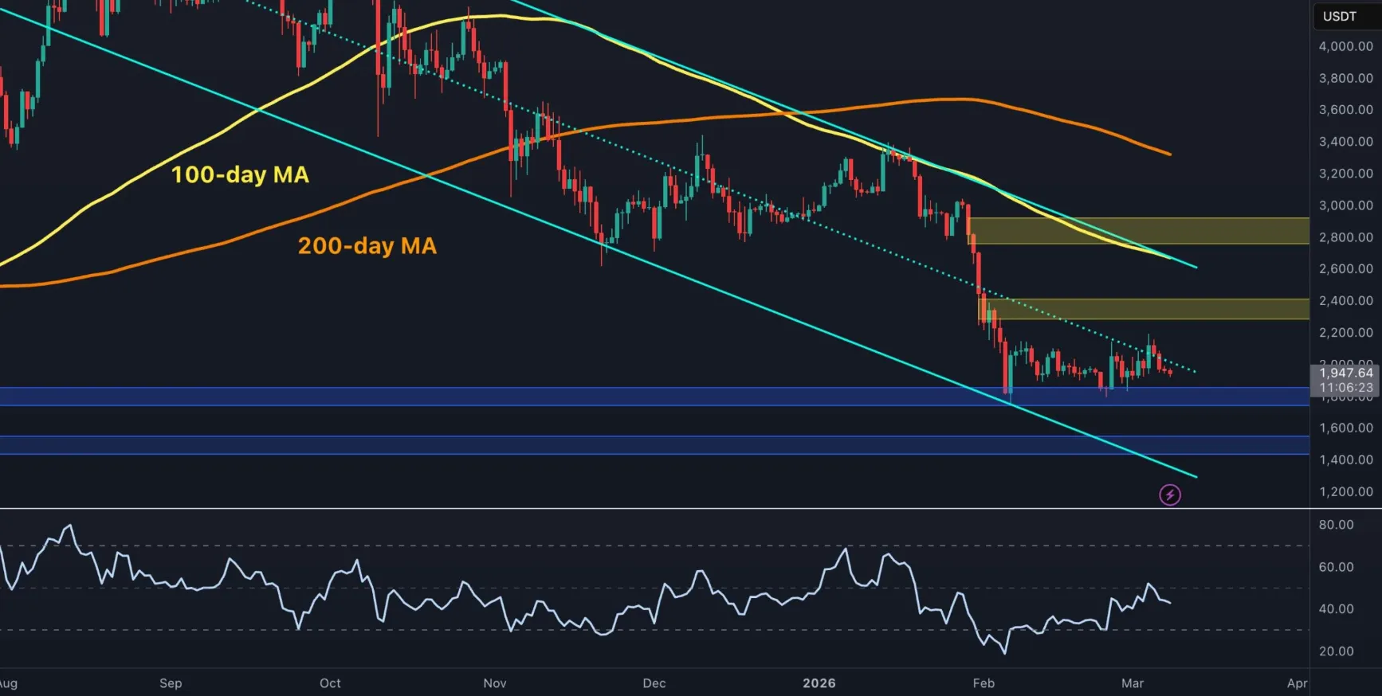1382x696 pixels.
Task: Click the 80.00 RSI scale label
Action: [x=1336, y=525]
